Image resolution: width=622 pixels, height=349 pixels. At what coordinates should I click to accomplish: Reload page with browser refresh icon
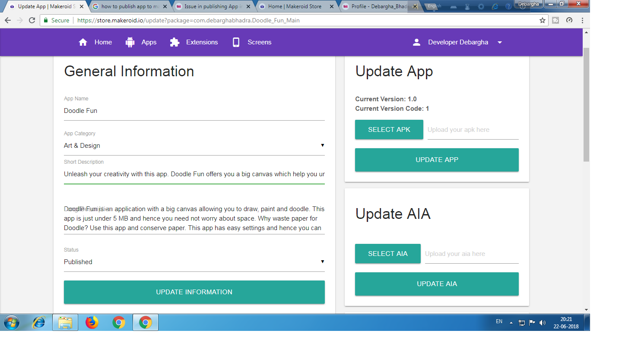pyautogui.click(x=32, y=20)
